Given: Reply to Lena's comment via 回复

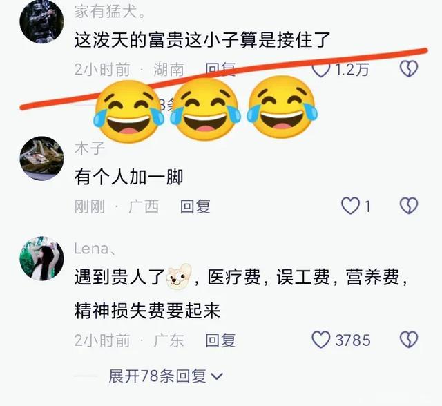Looking at the screenshot, I should [x=220, y=340].
